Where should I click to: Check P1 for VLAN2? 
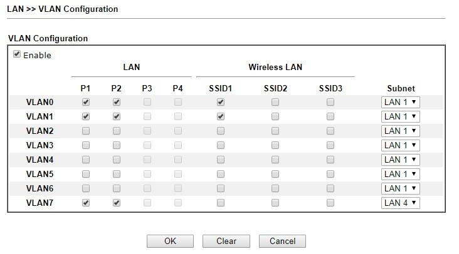tap(86, 131)
